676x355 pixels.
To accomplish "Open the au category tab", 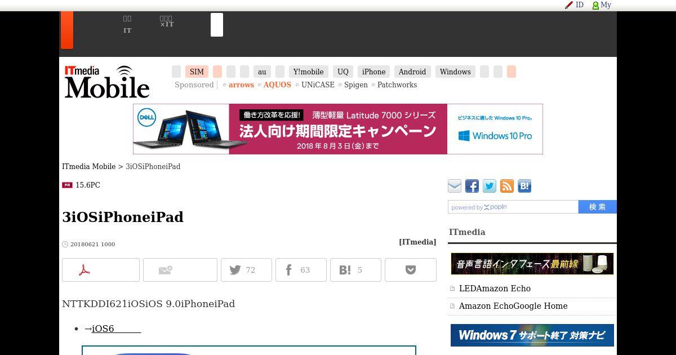I will click(262, 72).
